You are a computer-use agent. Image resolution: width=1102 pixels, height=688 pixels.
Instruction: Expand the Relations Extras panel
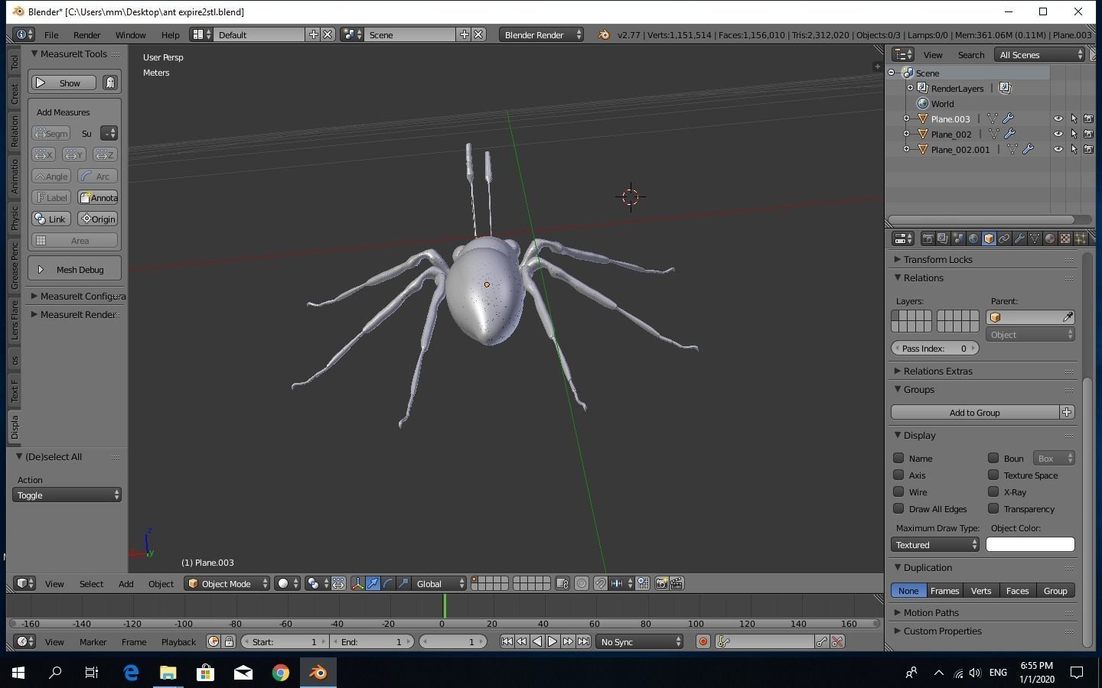tap(937, 371)
